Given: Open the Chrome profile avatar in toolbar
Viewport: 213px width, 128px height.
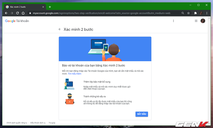Looking at the screenshot, I should (x=201, y=13).
